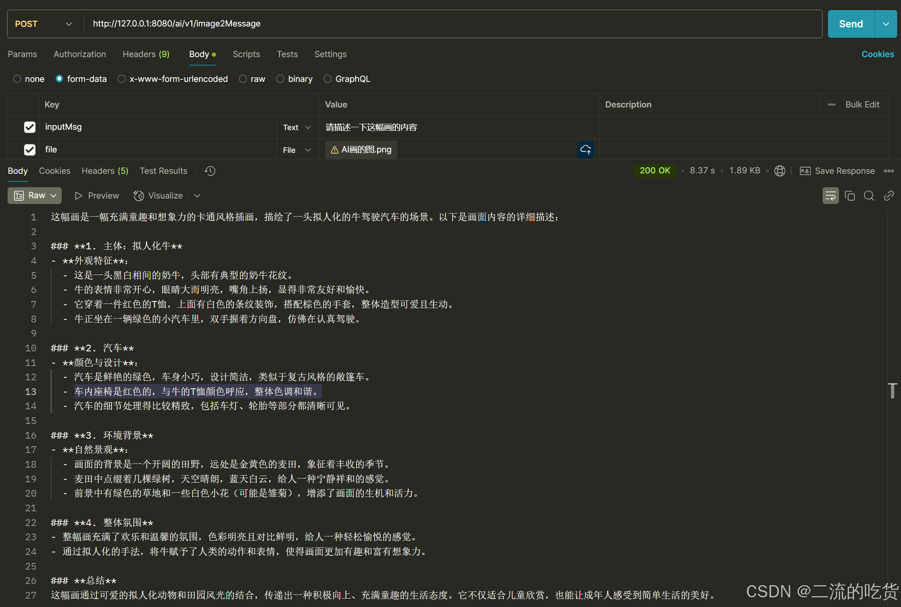The image size is (901, 607).
Task: Click the Bulk Edit button
Action: (x=862, y=105)
